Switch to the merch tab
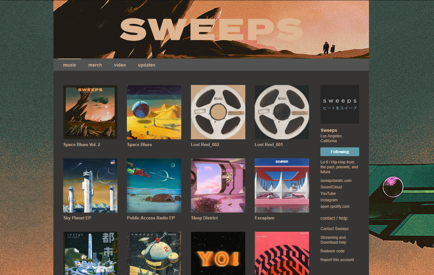434x275 pixels. tap(95, 65)
